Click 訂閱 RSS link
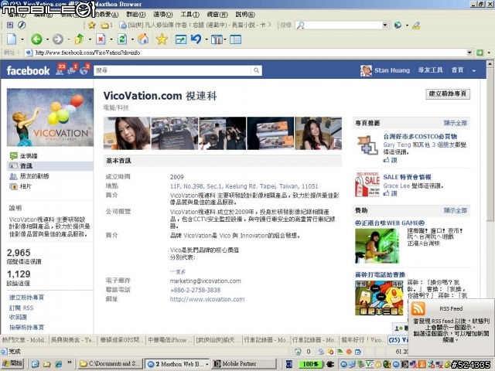The image size is (495, 371). [x=21, y=308]
